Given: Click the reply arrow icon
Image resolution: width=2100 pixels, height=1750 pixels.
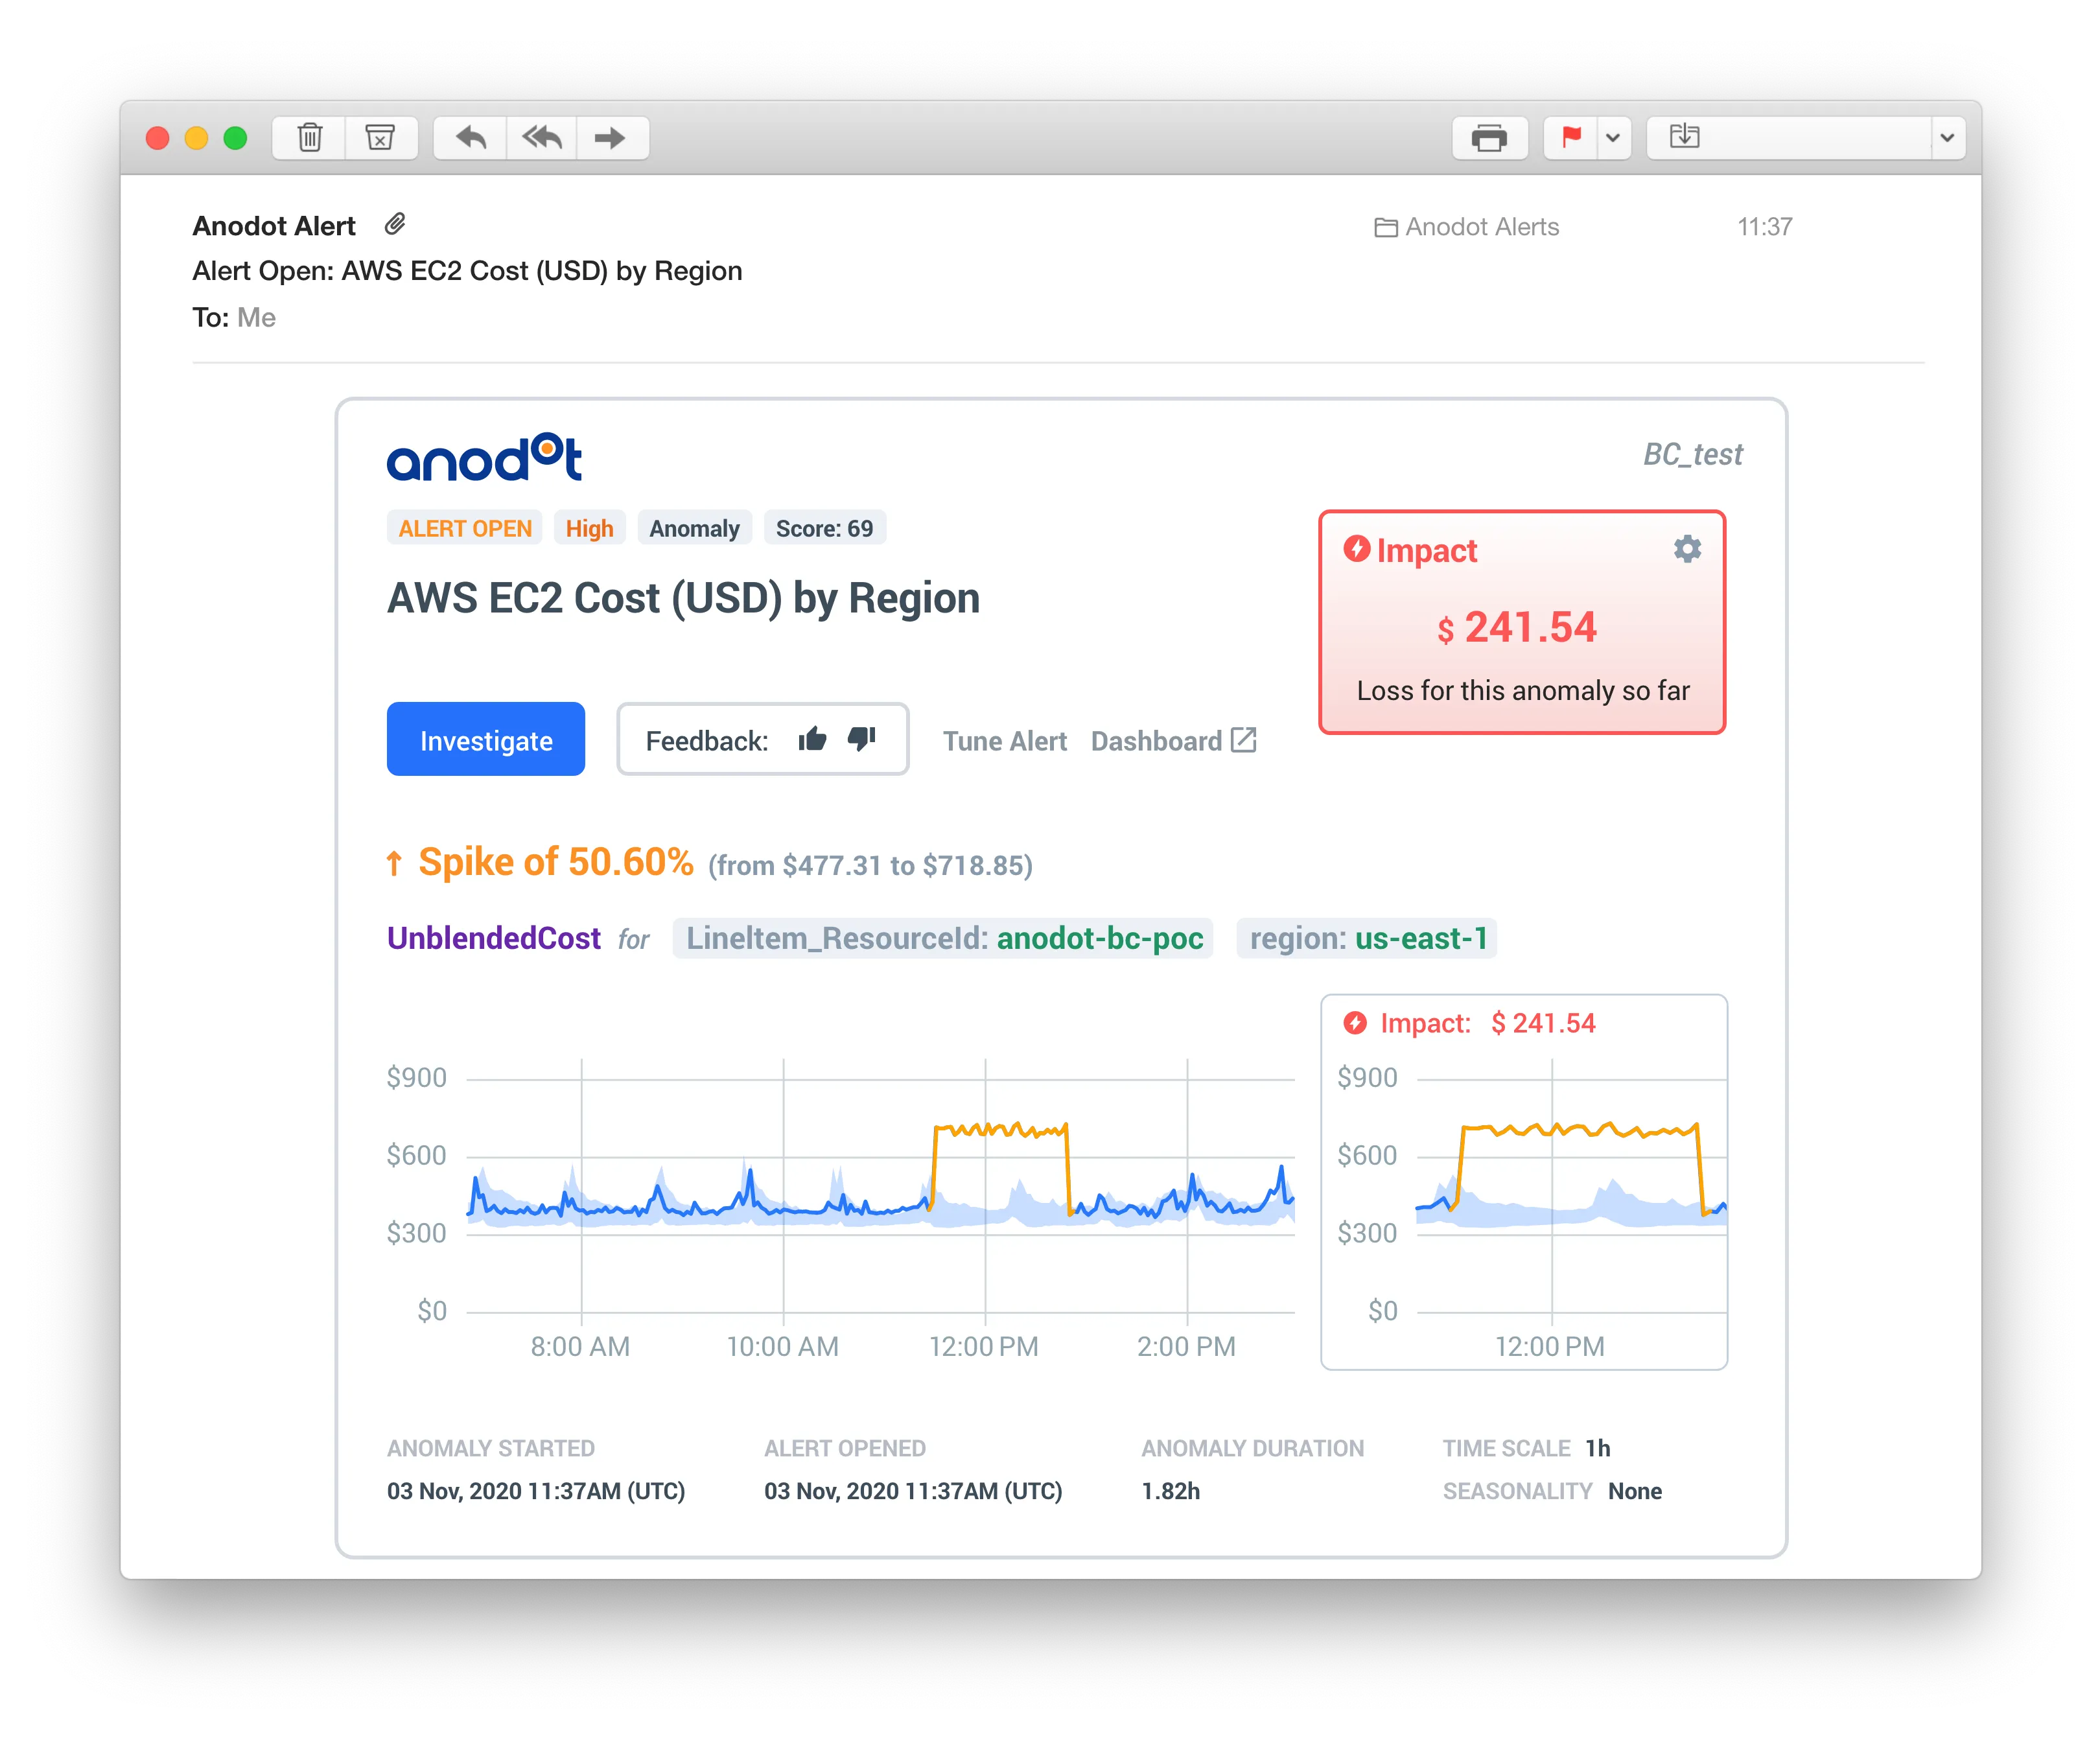Looking at the screenshot, I should (471, 137).
